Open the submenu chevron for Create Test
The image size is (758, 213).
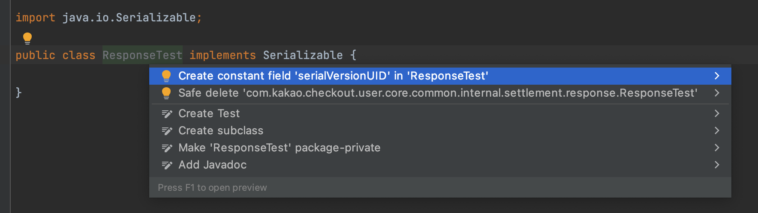pyautogui.click(x=717, y=114)
